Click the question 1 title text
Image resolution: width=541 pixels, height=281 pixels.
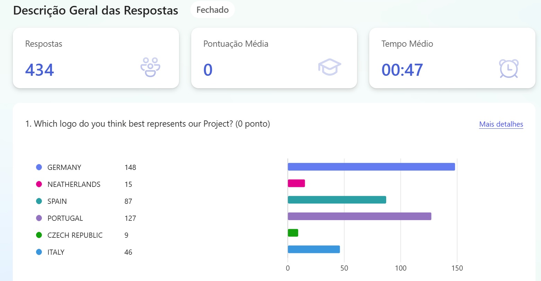point(148,124)
